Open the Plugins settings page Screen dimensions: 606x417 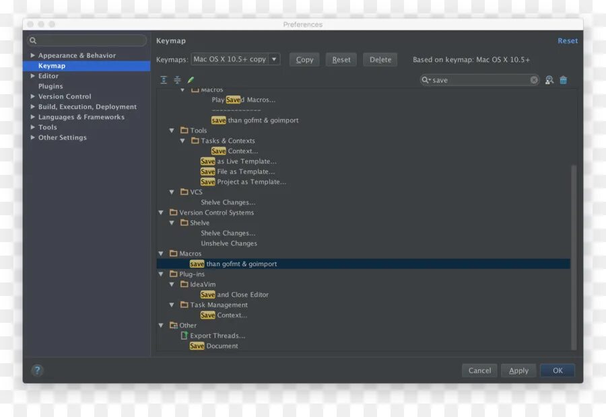pos(50,86)
